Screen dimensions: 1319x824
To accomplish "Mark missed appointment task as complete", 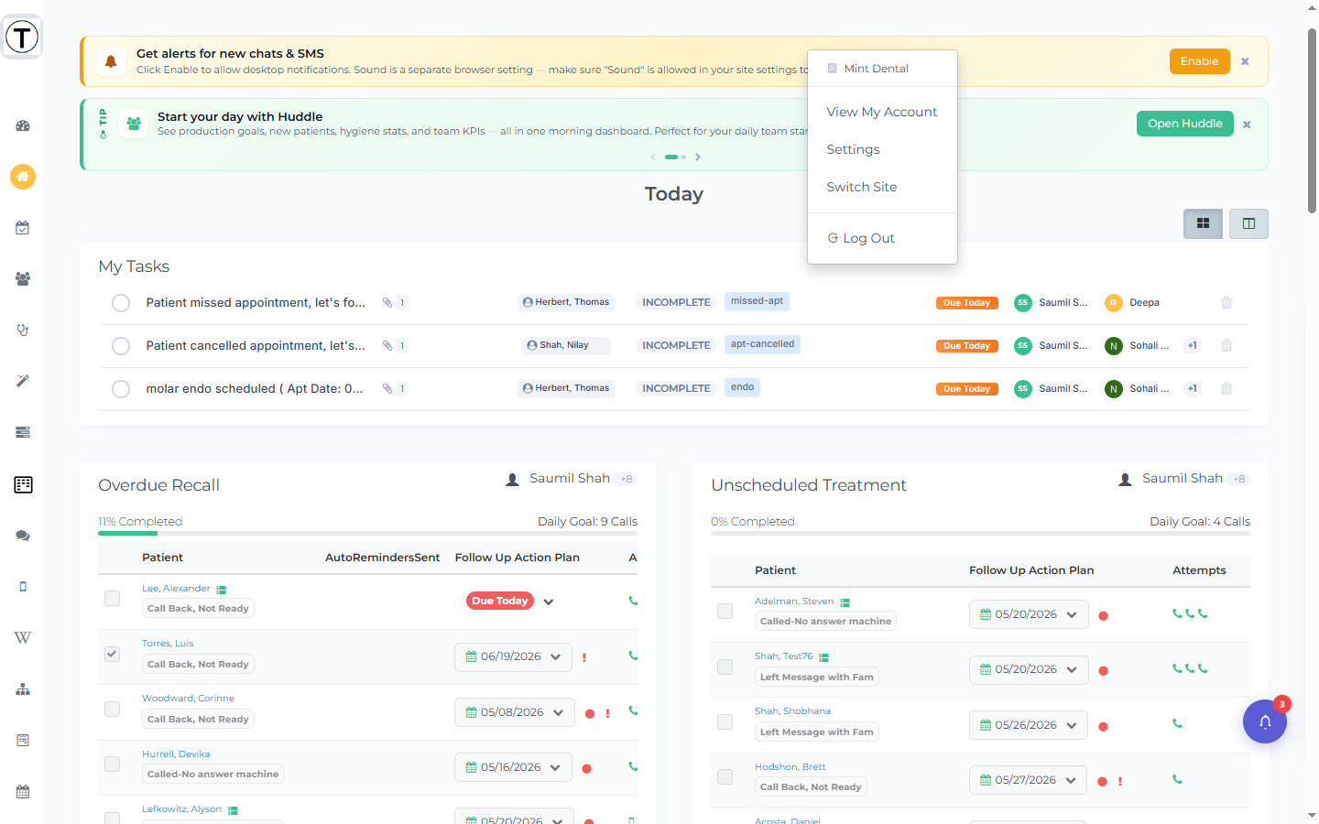I will [121, 303].
